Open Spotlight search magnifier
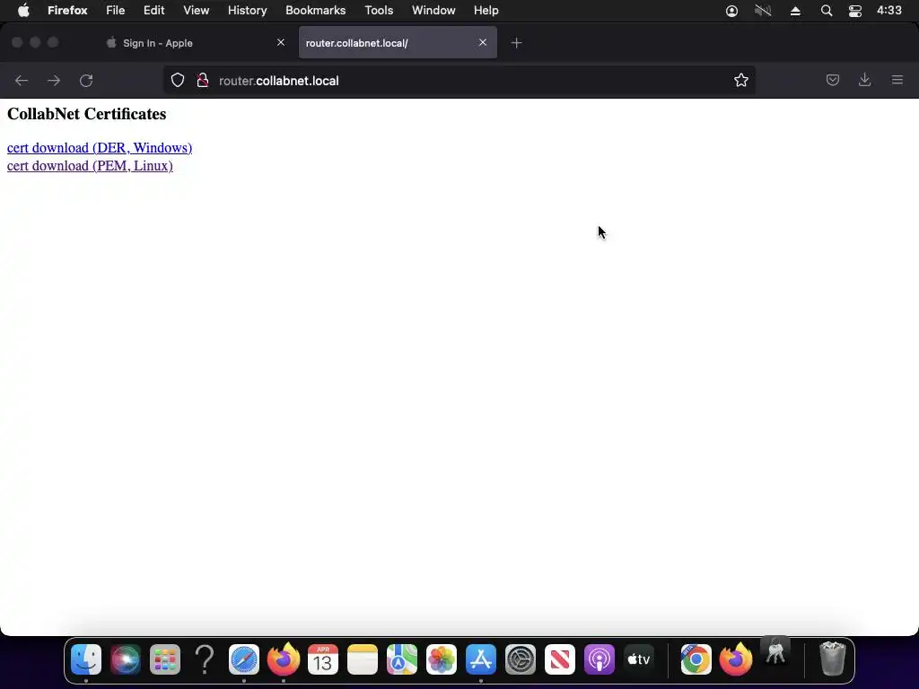 pyautogui.click(x=827, y=11)
